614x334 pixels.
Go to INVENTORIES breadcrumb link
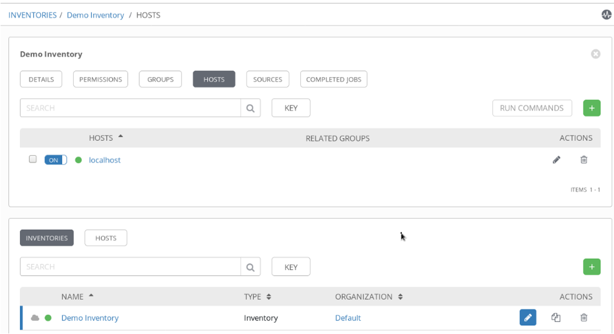click(33, 15)
